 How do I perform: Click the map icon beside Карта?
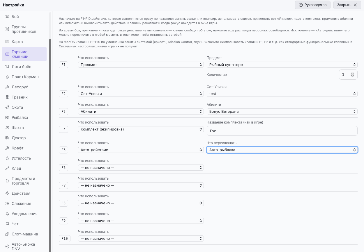point(7,42)
